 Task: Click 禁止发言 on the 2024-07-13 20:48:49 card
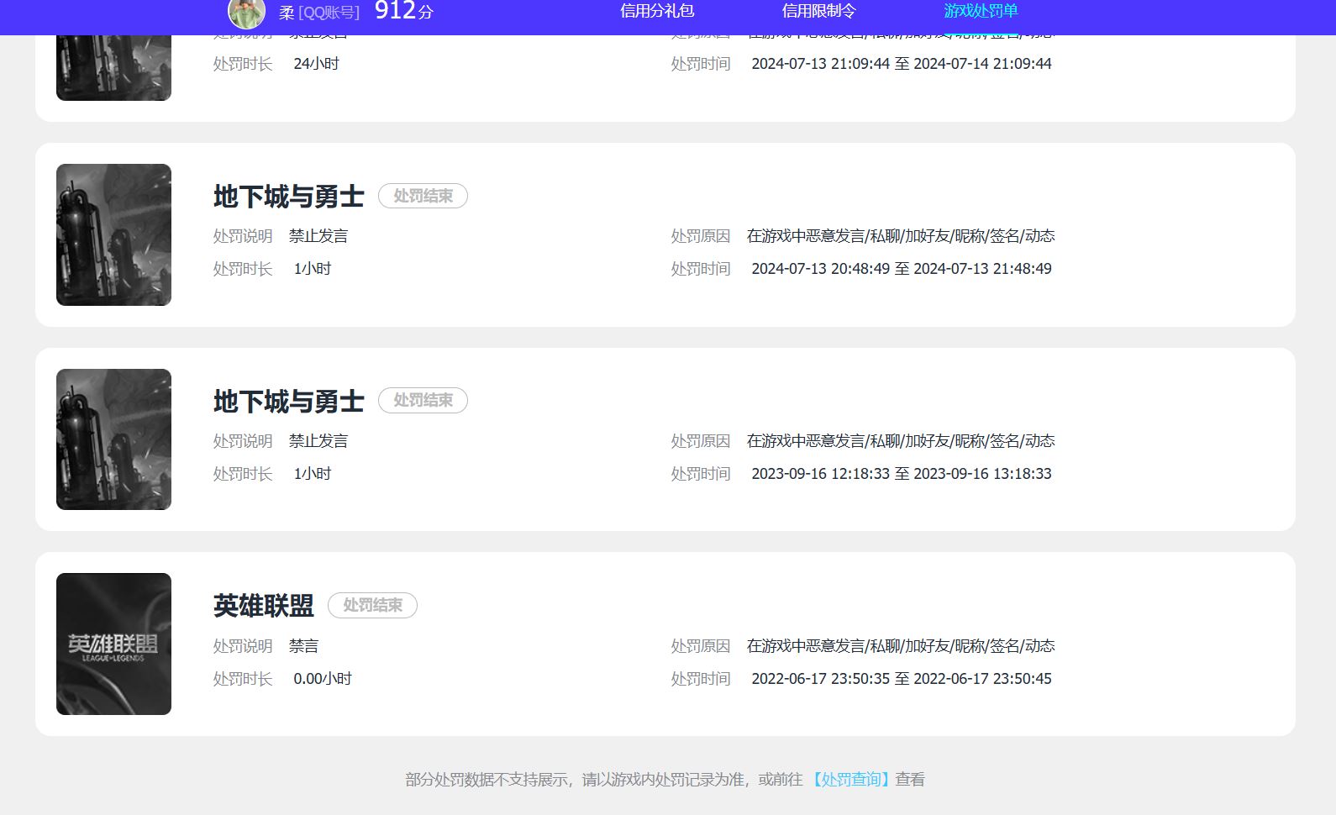[318, 236]
